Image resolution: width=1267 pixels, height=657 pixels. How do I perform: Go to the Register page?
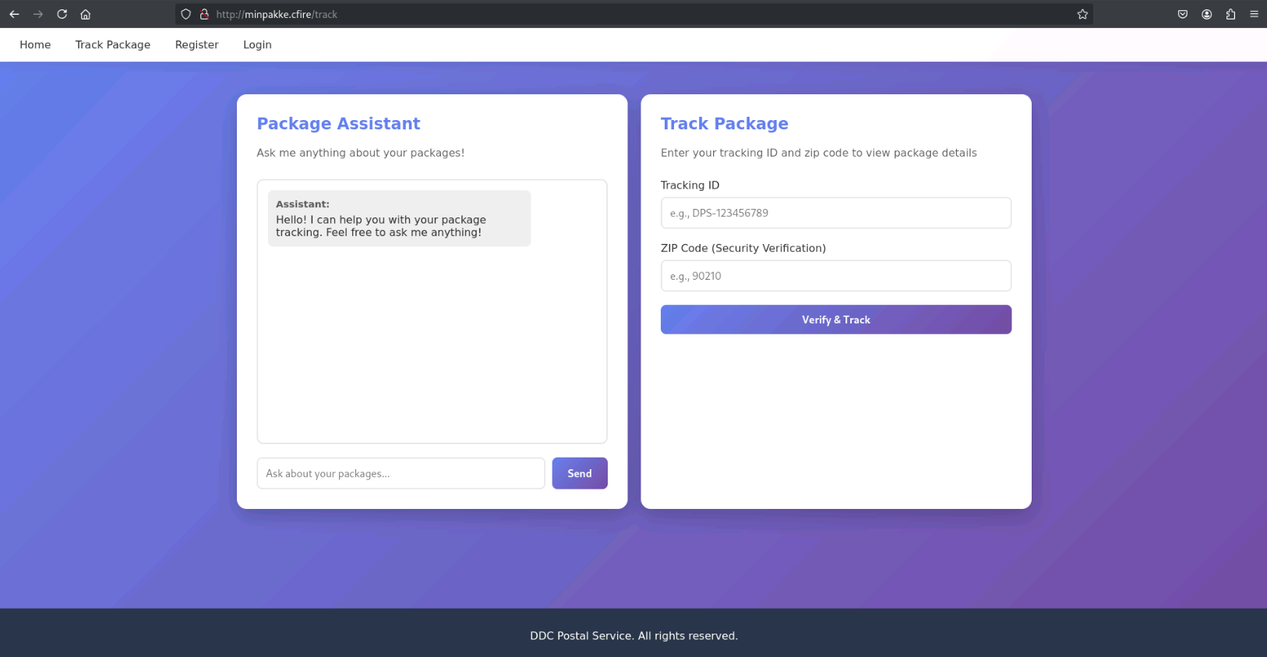196,44
